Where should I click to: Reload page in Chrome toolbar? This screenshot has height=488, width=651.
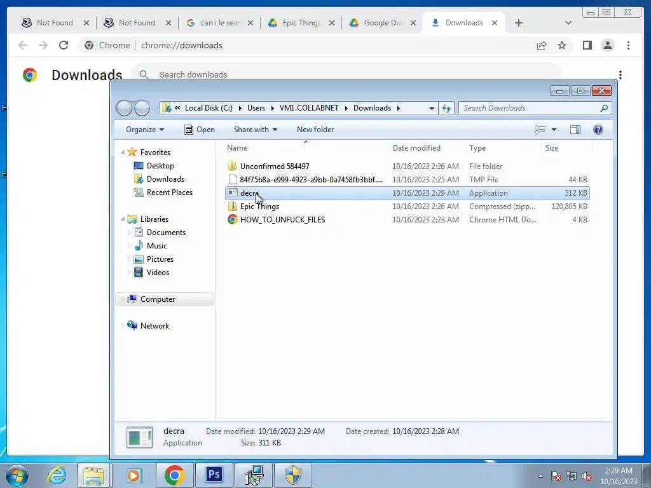coord(63,45)
